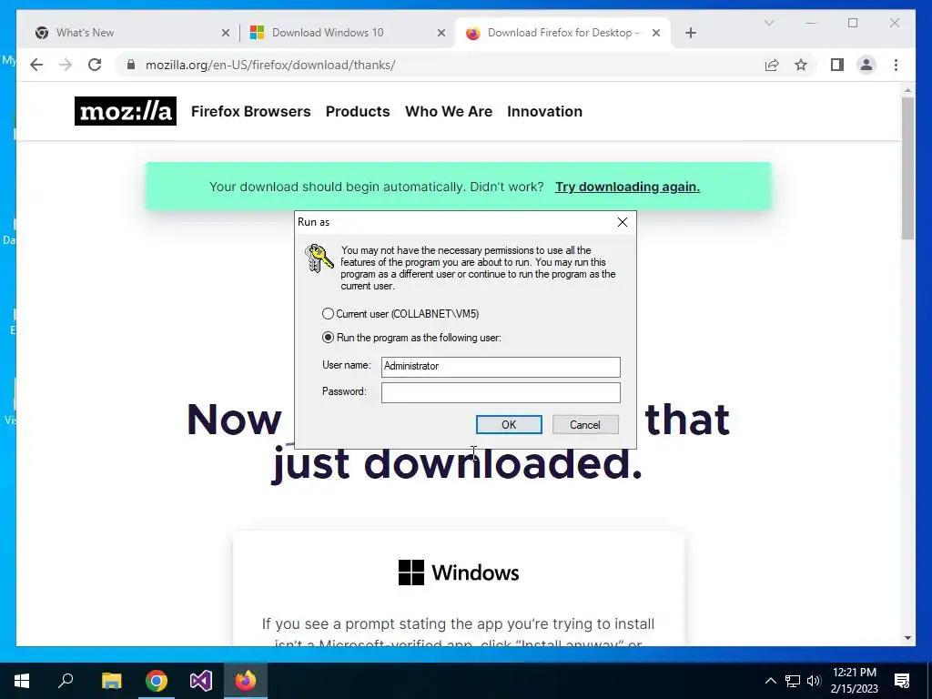Open the Products menu
This screenshot has height=699, width=932.
coord(358,111)
